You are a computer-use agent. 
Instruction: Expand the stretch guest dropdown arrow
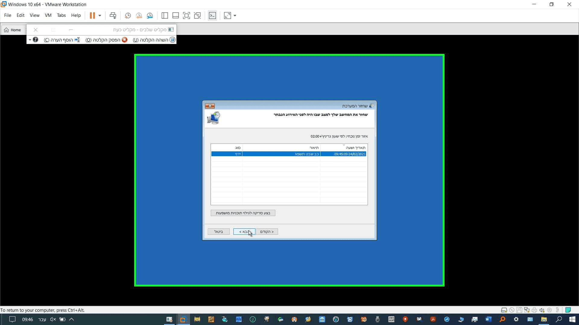(x=235, y=15)
